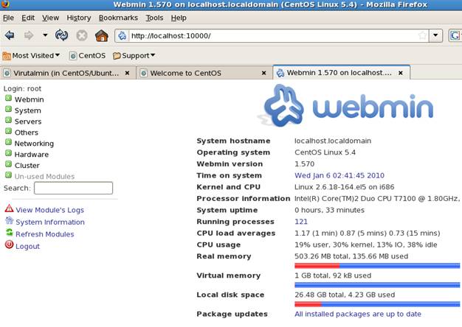The height and width of the screenshot is (327, 462).
Task: Open the Bookmarks menu
Action: (x=118, y=18)
